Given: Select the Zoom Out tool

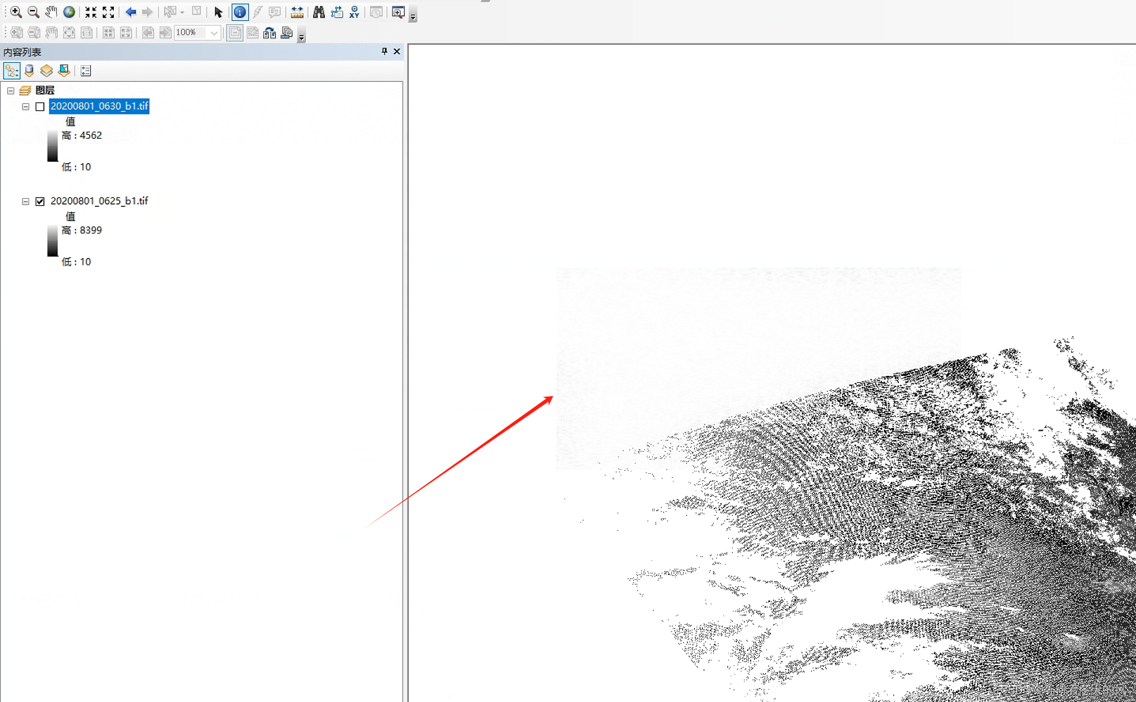Looking at the screenshot, I should point(33,12).
